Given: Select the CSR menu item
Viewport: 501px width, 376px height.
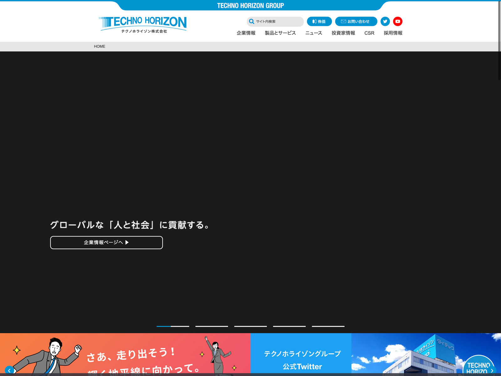Looking at the screenshot, I should point(369,33).
